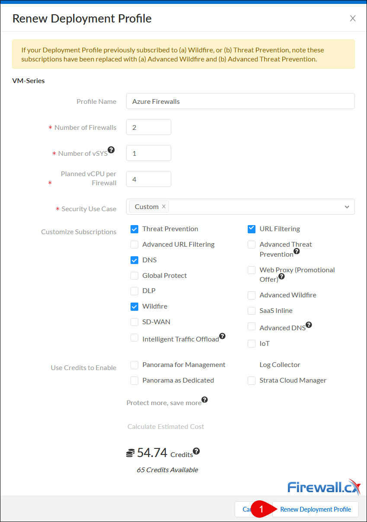
Task: Click the Renew Deployment Profile button
Action: pos(316,509)
